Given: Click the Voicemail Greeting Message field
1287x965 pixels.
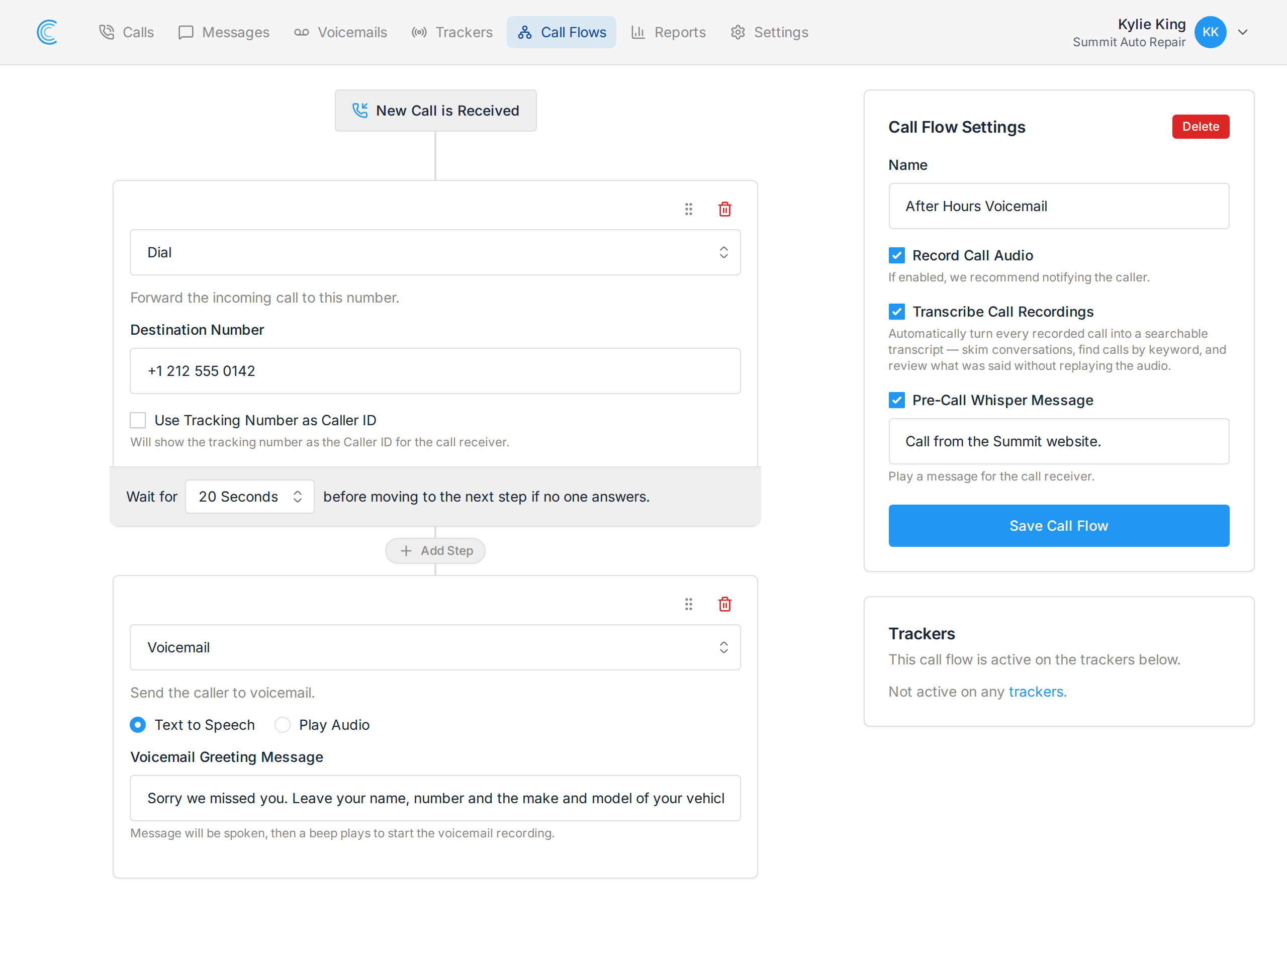Looking at the screenshot, I should 435,798.
